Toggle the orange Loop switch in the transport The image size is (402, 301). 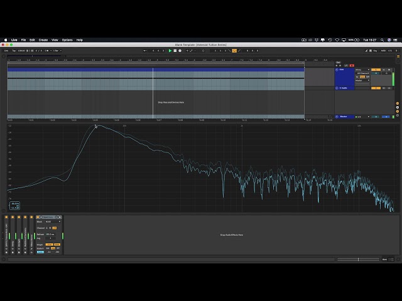234,51
